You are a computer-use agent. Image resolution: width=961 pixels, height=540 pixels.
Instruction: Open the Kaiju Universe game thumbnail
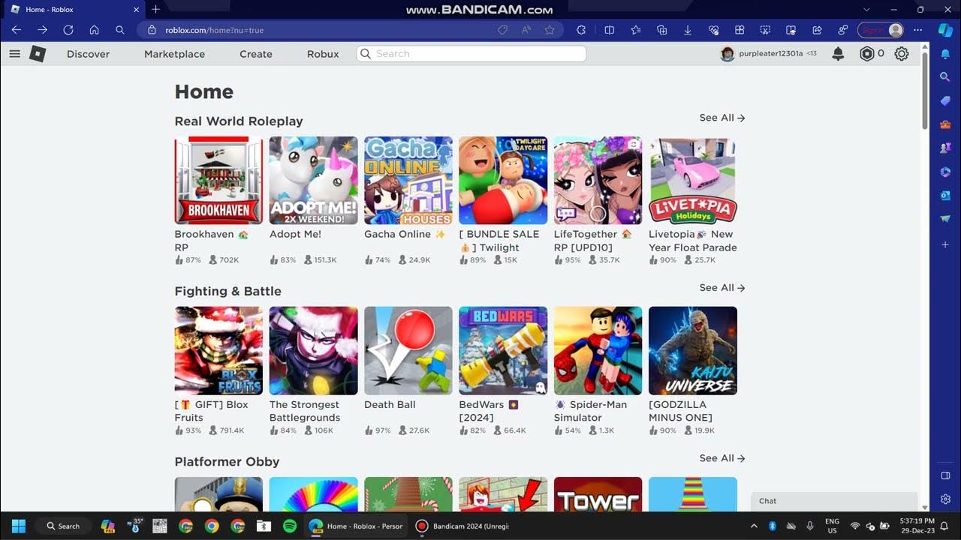(x=693, y=350)
